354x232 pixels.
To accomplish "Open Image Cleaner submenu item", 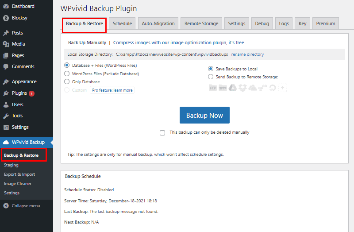I will (x=18, y=184).
